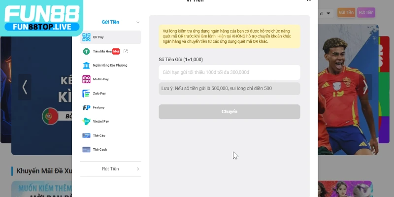Open external link icon next to Tiền Mã Hoá
Viewport: 394px width, 197px height.
126,51
